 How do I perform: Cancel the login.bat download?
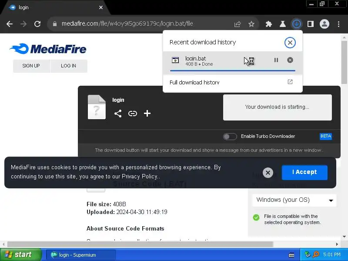[290, 60]
